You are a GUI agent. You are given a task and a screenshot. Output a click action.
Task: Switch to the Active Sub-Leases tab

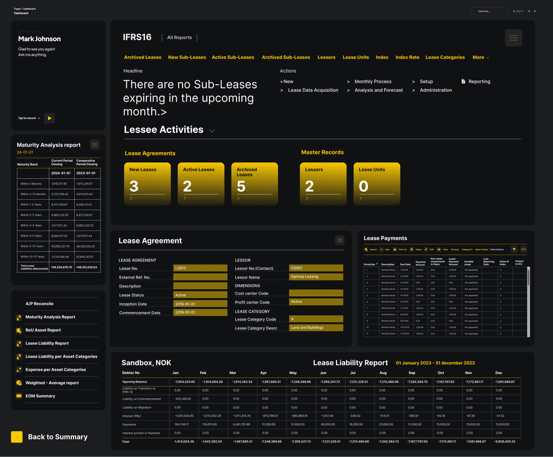[x=233, y=57]
